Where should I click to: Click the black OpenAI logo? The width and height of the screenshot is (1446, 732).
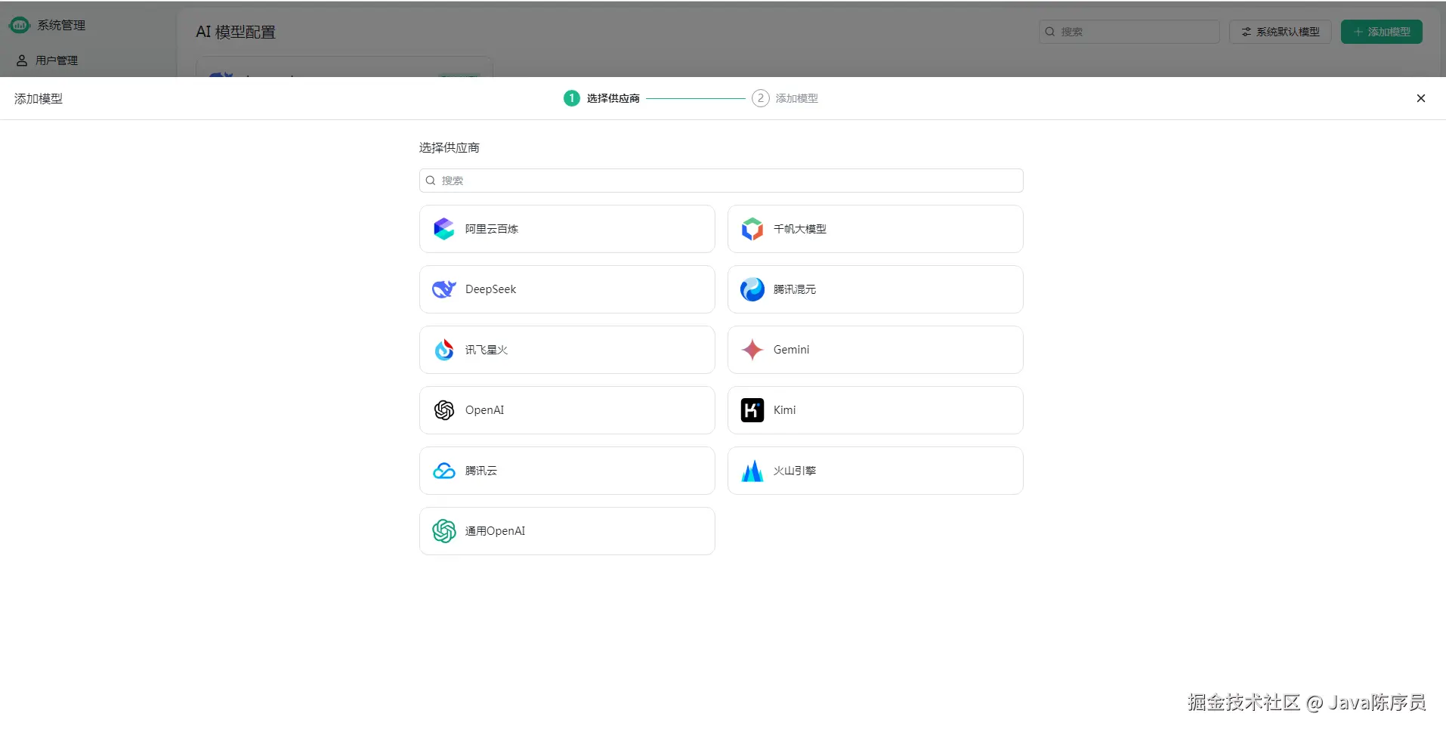[444, 410]
